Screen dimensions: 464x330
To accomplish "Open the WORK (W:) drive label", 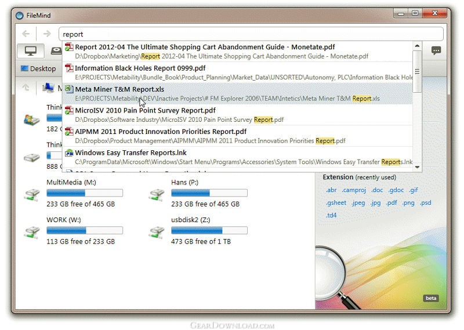I will (64, 220).
